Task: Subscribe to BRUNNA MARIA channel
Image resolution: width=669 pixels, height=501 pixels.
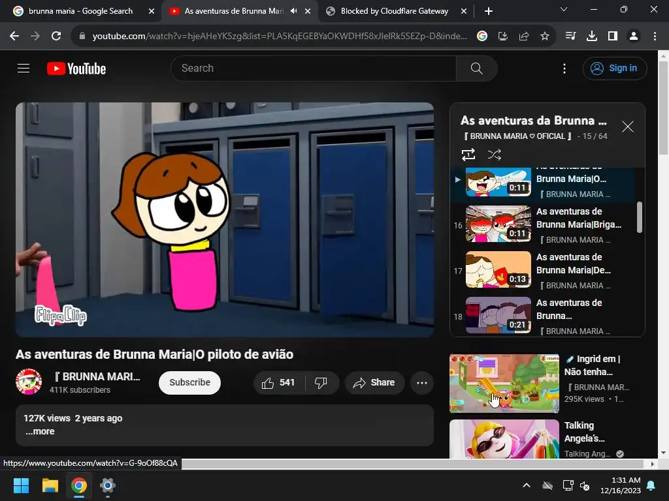Action: coord(190,382)
